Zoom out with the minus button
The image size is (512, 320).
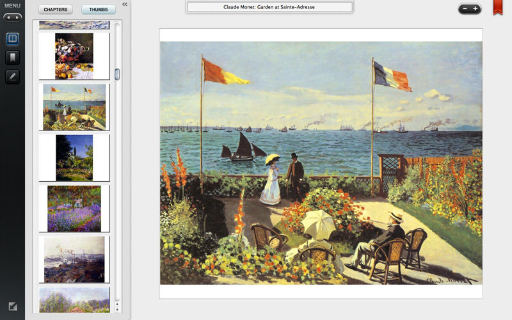pos(465,9)
